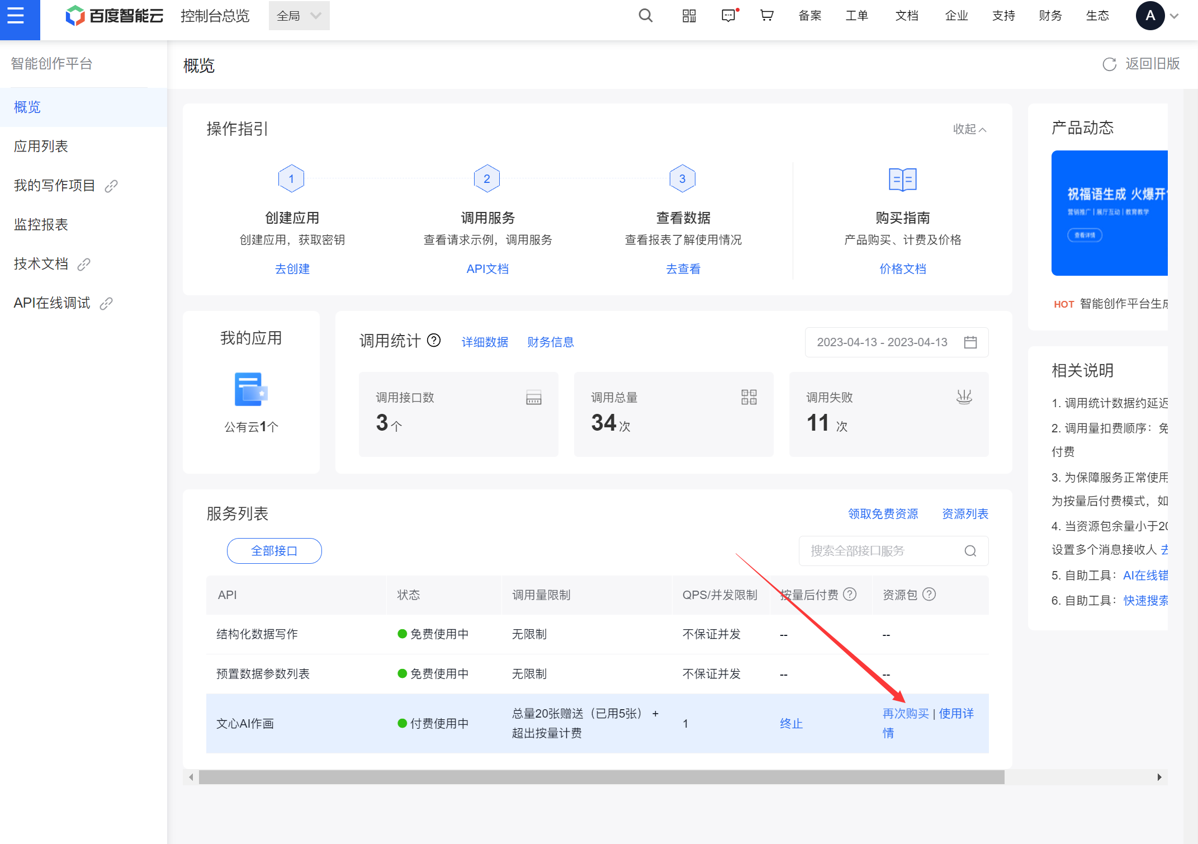Open the 祝福语生成 promotional banner

tap(1109, 213)
